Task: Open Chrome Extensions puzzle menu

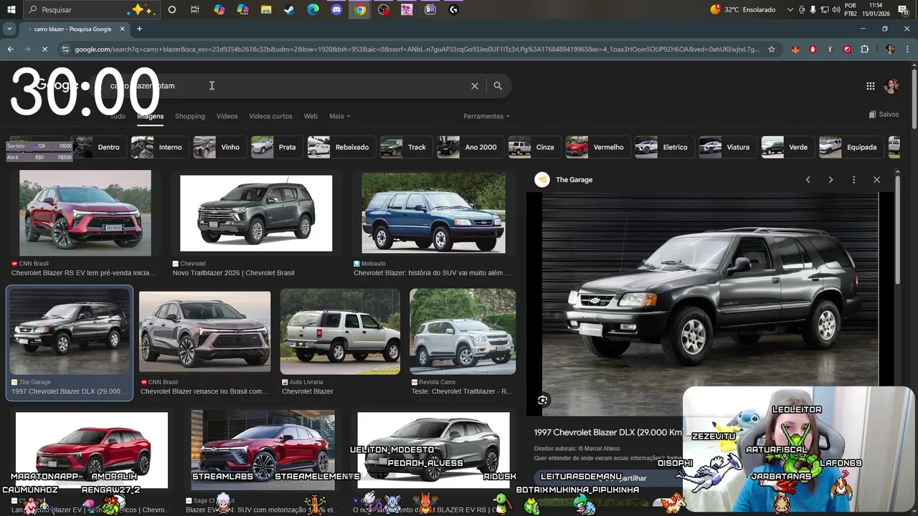Action: pyautogui.click(x=864, y=49)
